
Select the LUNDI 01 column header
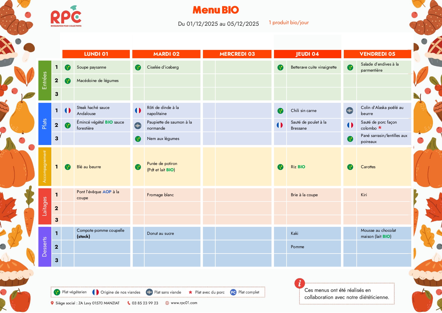tap(96, 54)
